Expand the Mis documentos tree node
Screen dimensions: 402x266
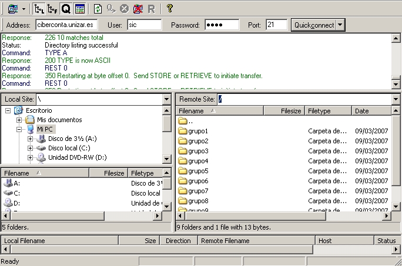[19, 120]
